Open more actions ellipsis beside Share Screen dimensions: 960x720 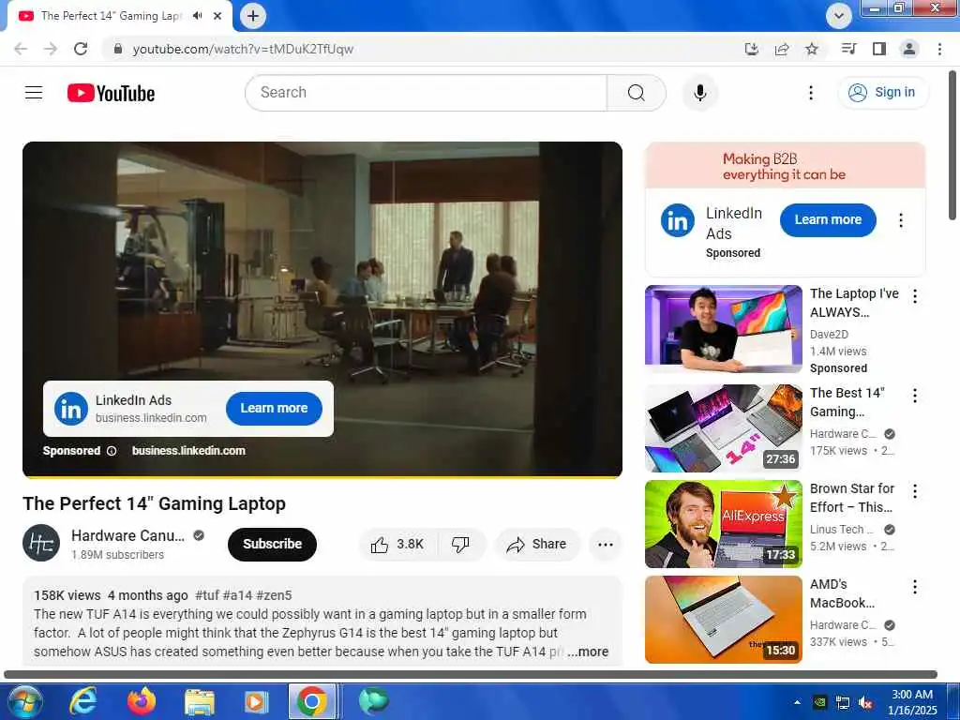(606, 545)
